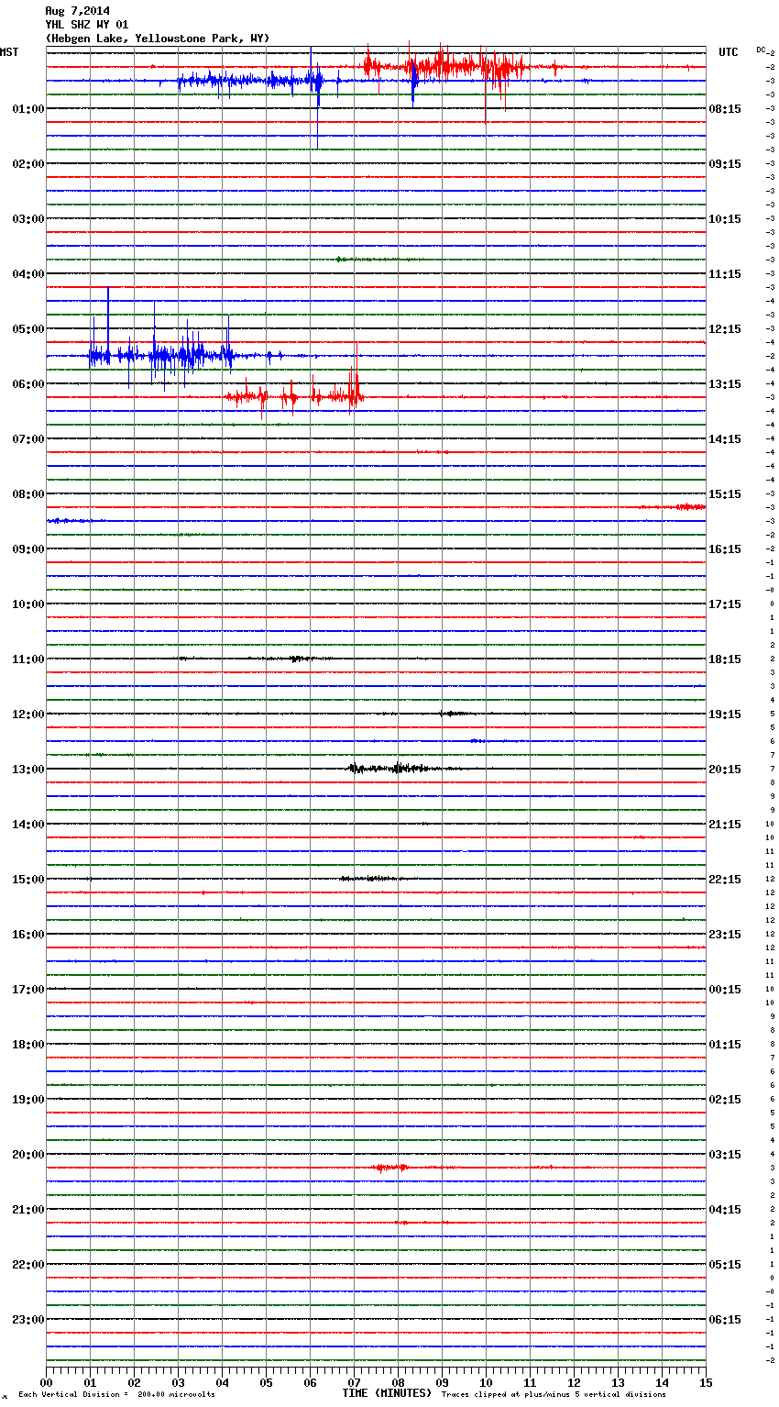The image size is (779, 1407).
Task: Select the 00:15 UTC time label
Action: 724,990
